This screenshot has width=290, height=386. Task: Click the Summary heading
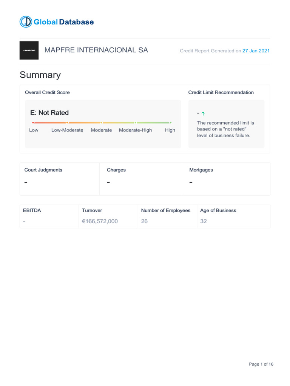coord(40,75)
